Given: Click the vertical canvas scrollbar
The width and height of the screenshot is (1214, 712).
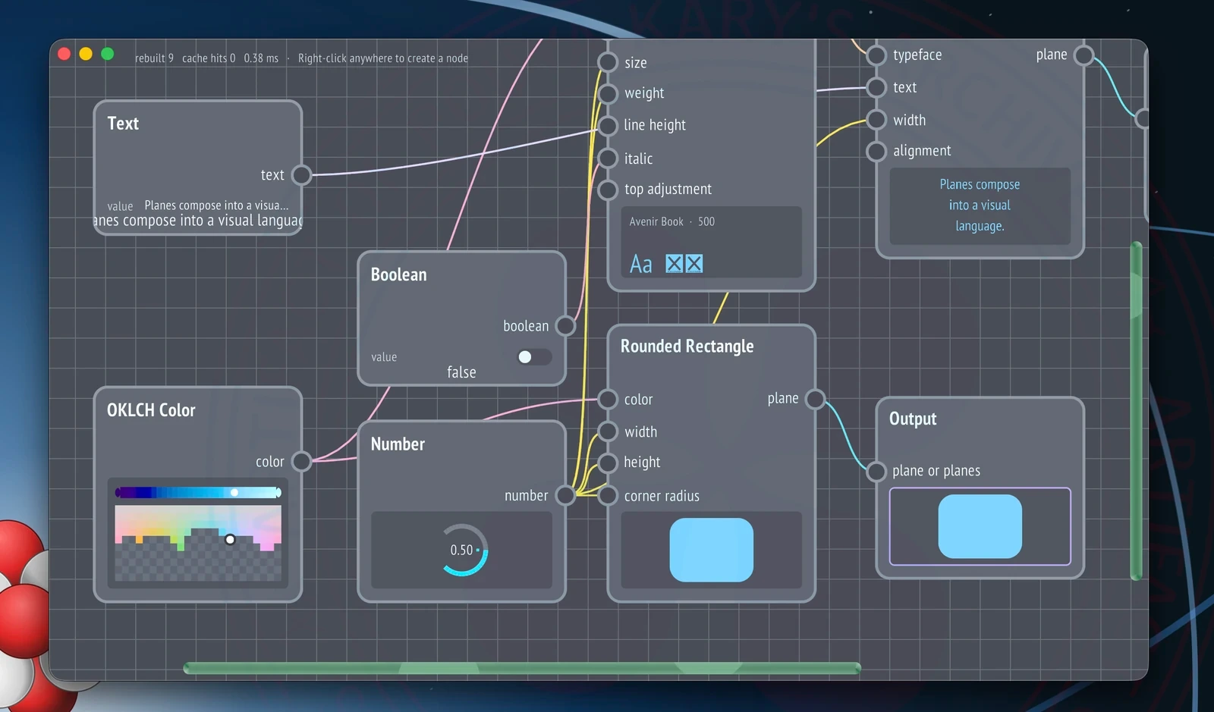Looking at the screenshot, I should [x=1136, y=411].
